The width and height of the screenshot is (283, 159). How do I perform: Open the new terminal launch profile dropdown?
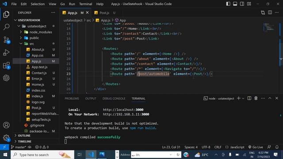click(x=243, y=98)
